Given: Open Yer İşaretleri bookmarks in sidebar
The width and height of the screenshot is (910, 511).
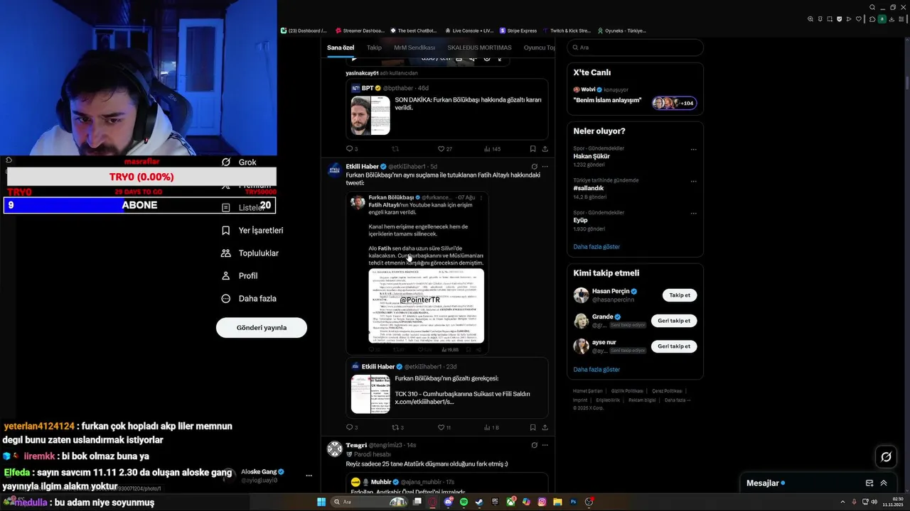Looking at the screenshot, I should [x=252, y=231].
